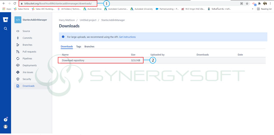Open Jira issues in the sidebar
The image size is (274, 135).
(28, 72)
